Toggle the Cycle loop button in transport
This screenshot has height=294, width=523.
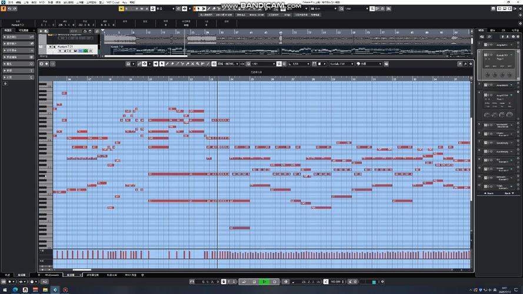(x=244, y=282)
